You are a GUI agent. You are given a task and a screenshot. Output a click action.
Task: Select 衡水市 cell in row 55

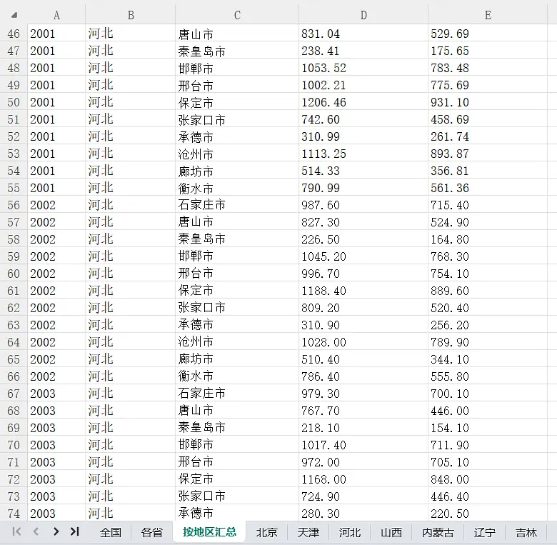237,188
